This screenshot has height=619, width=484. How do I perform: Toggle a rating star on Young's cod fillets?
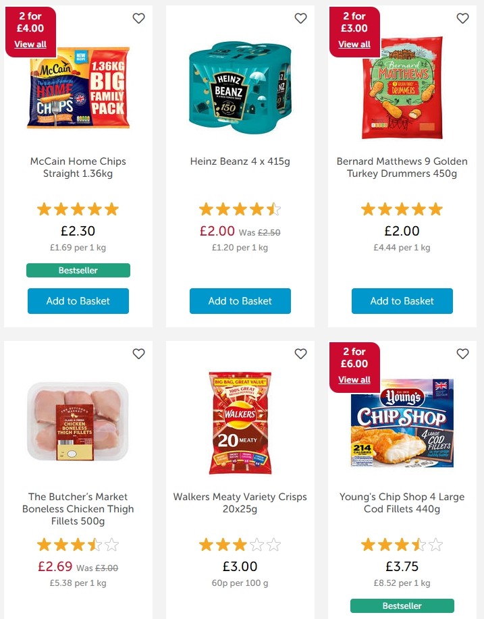tap(402, 544)
